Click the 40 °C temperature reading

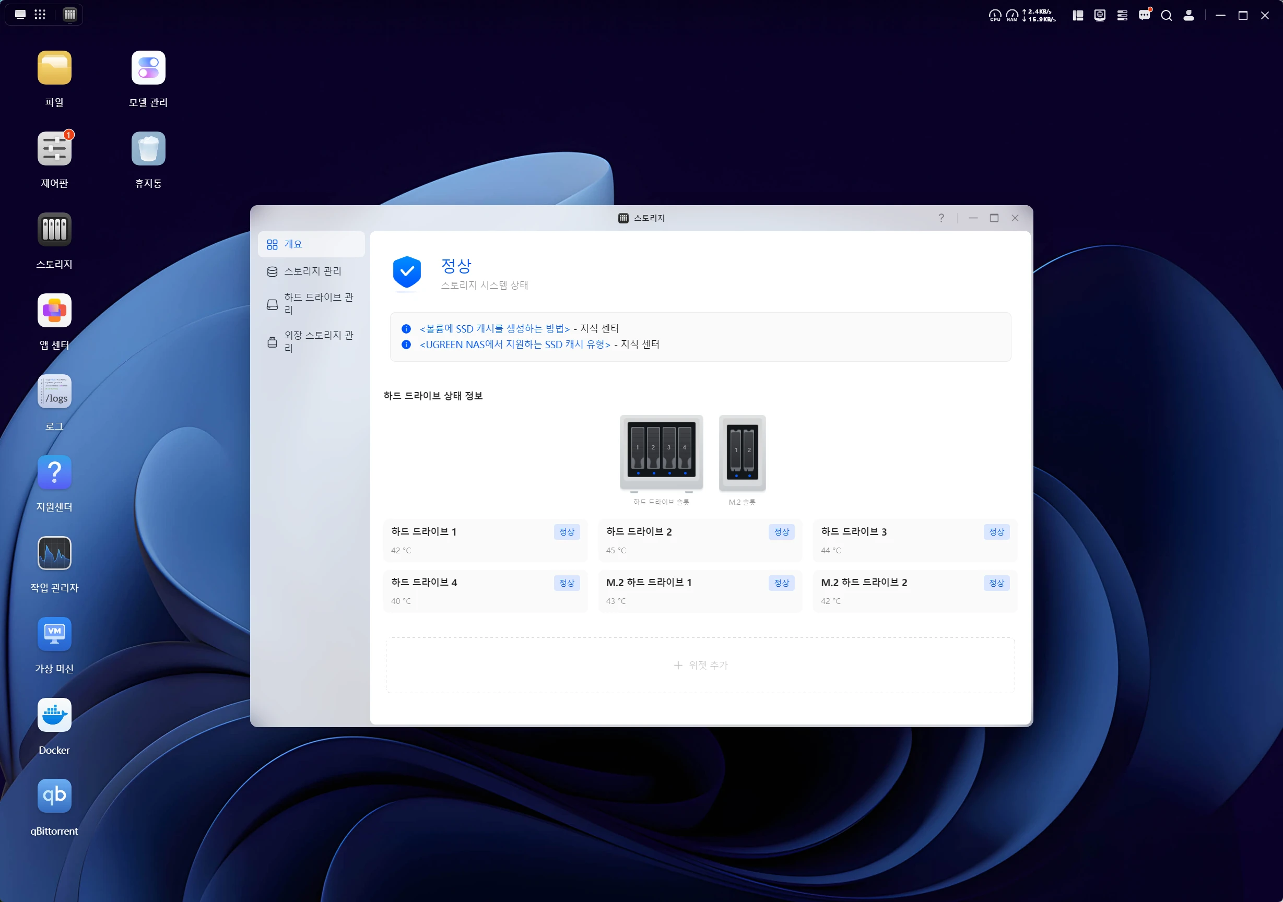tap(401, 601)
